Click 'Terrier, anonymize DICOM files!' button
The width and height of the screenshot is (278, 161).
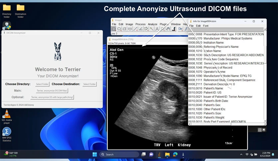click(x=52, y=90)
